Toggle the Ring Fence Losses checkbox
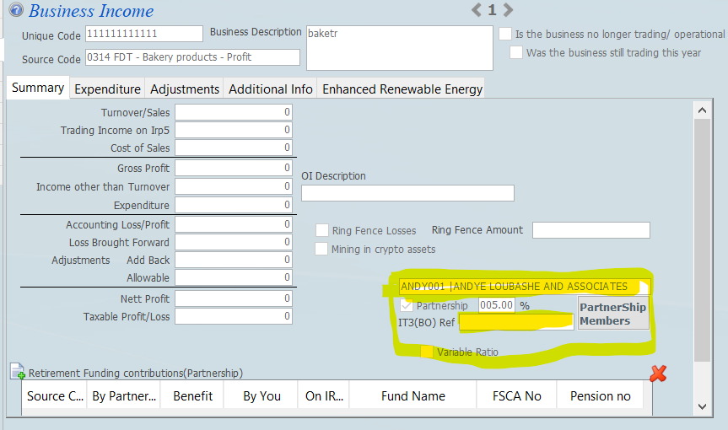The height and width of the screenshot is (430, 728). (321, 230)
